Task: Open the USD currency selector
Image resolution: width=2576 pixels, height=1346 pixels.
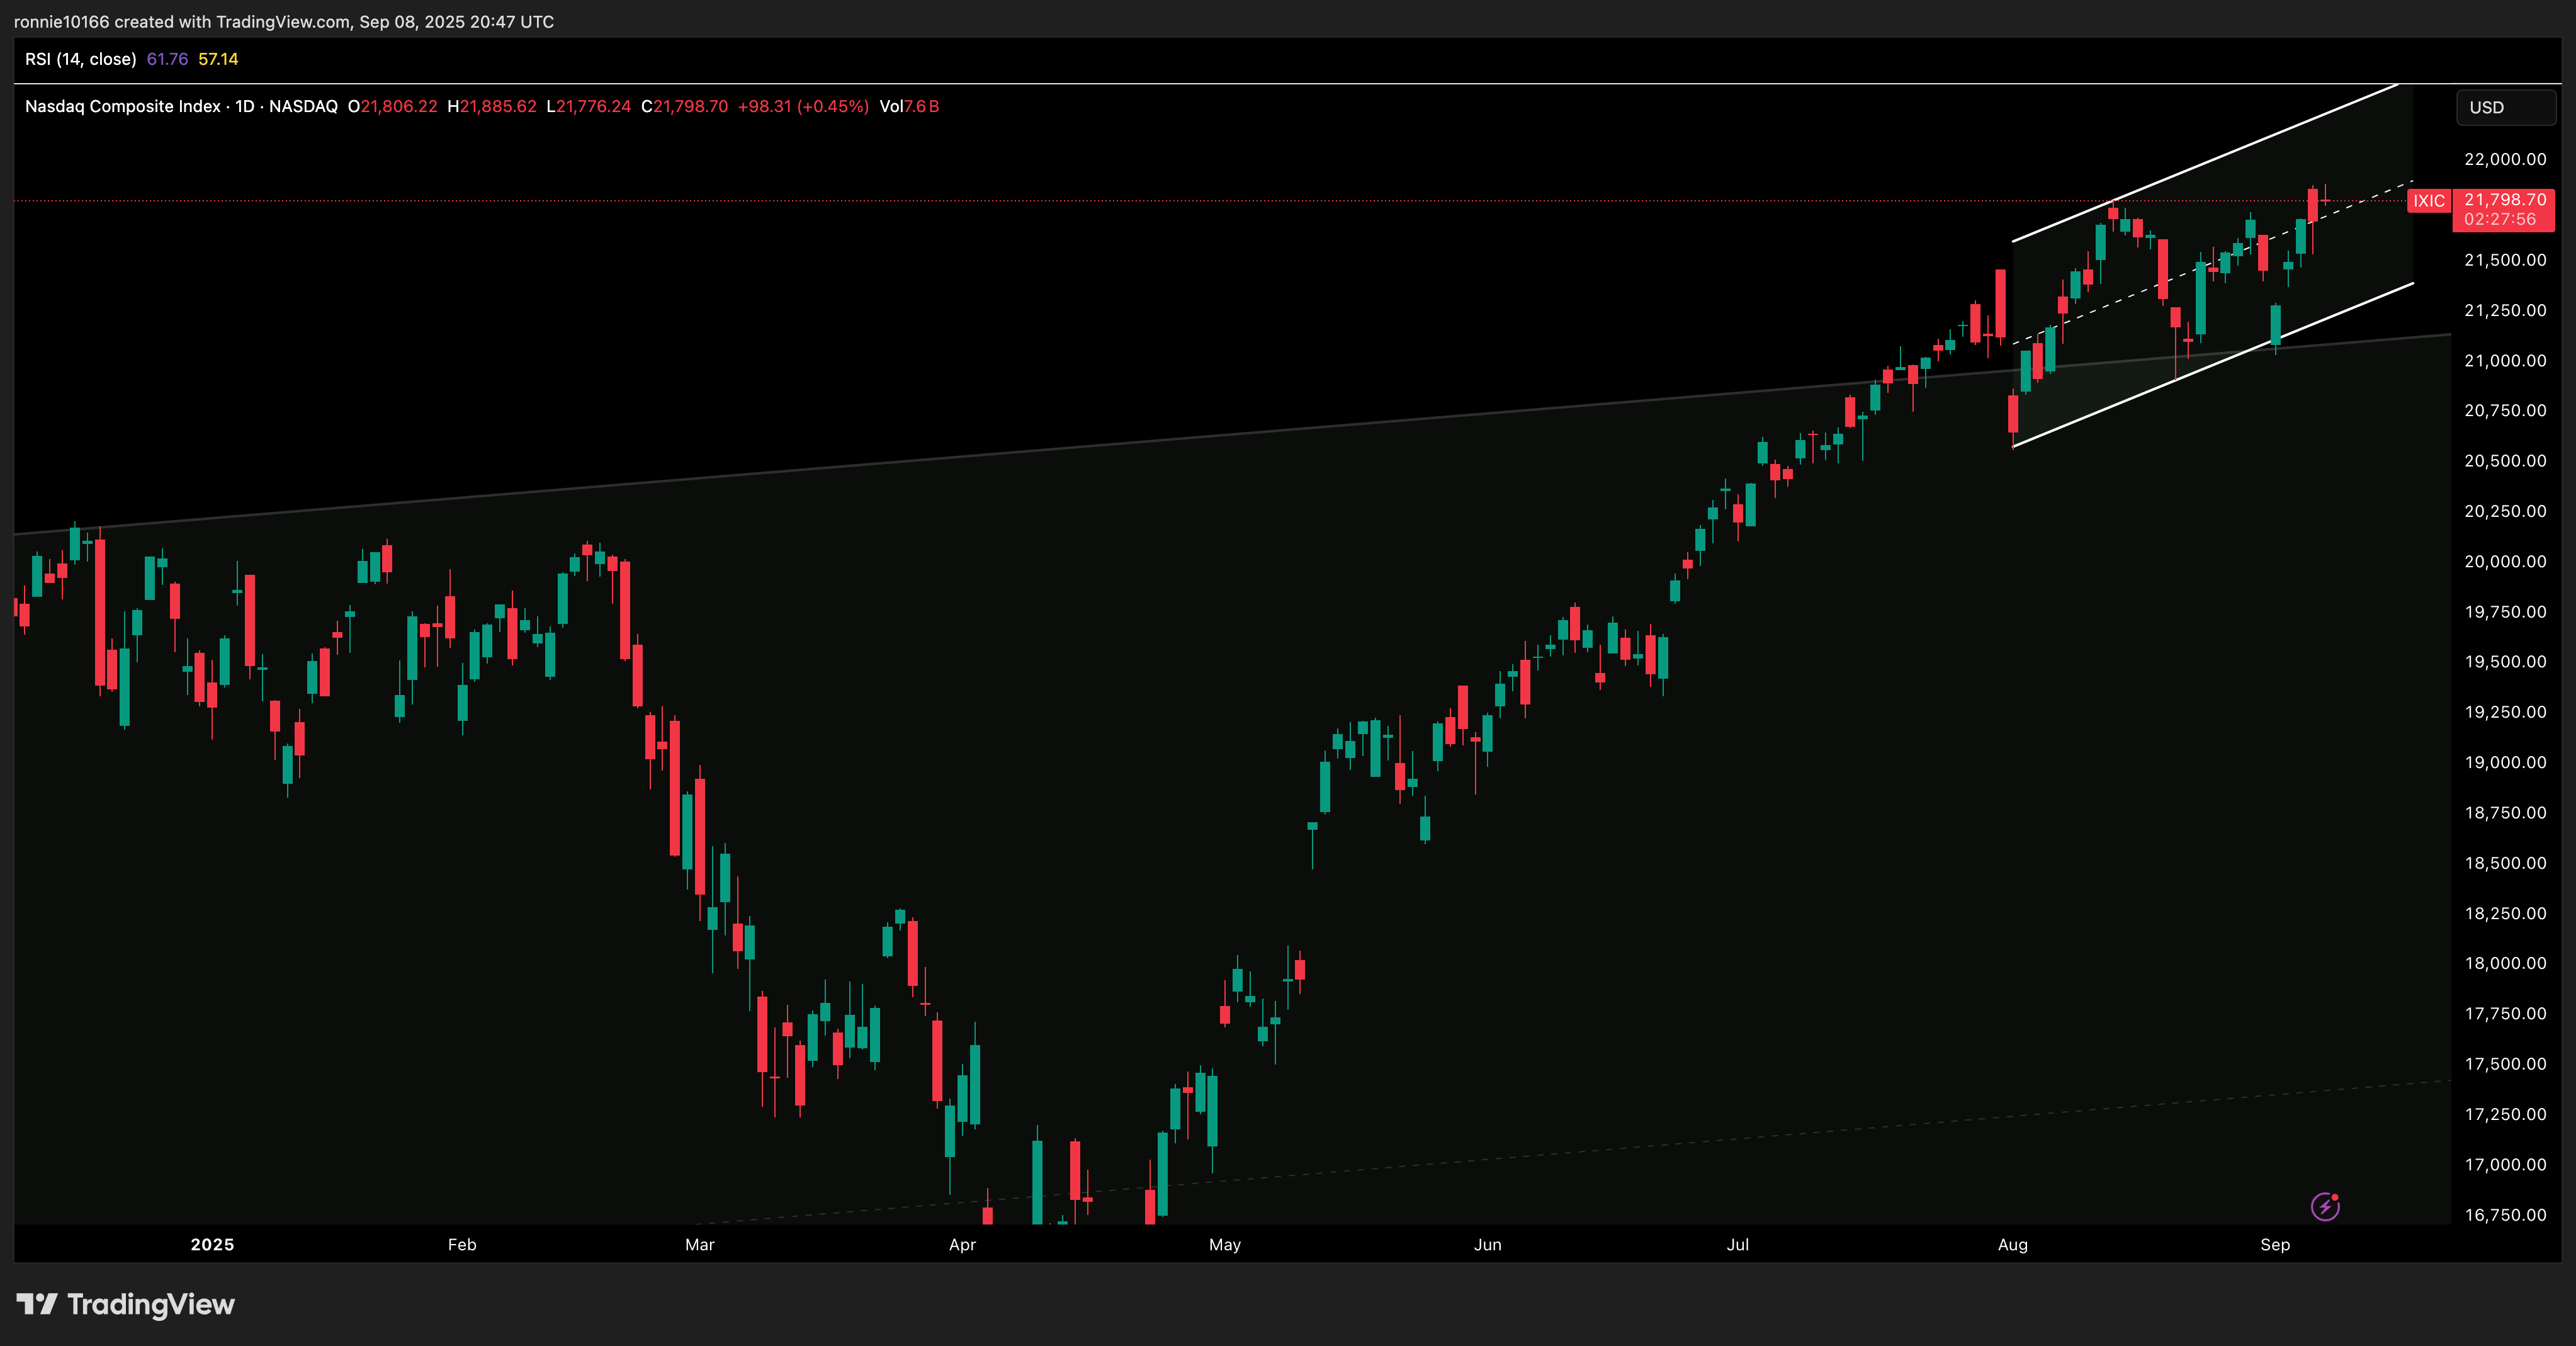Action: tap(2505, 107)
